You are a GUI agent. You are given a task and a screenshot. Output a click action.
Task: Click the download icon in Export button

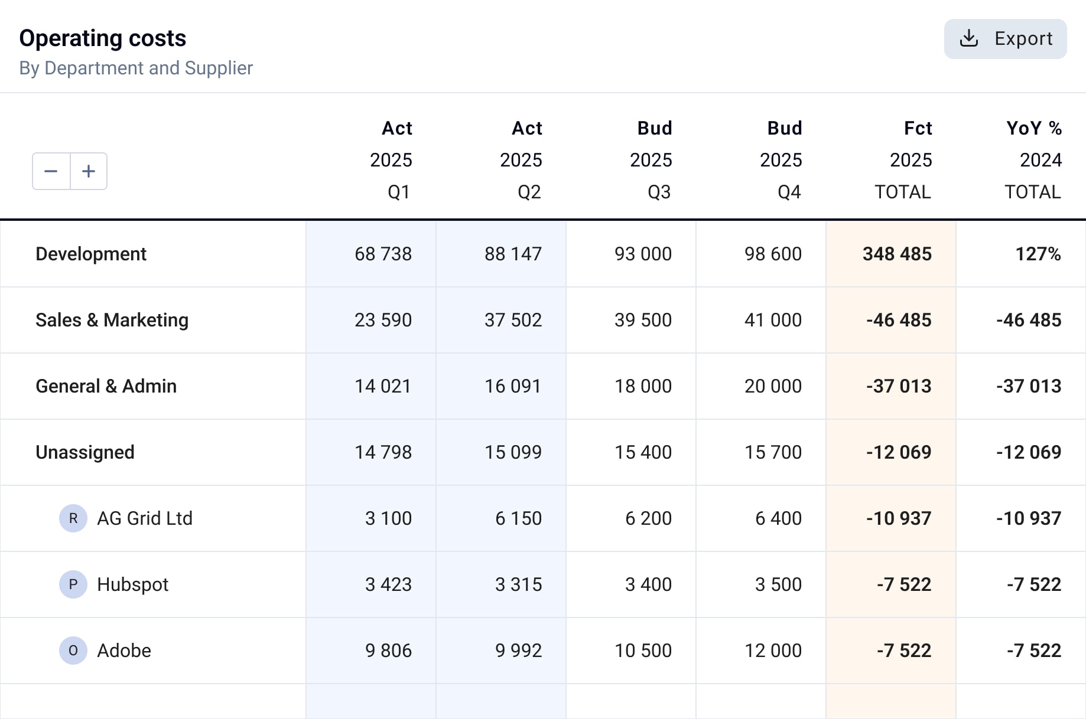(x=969, y=38)
